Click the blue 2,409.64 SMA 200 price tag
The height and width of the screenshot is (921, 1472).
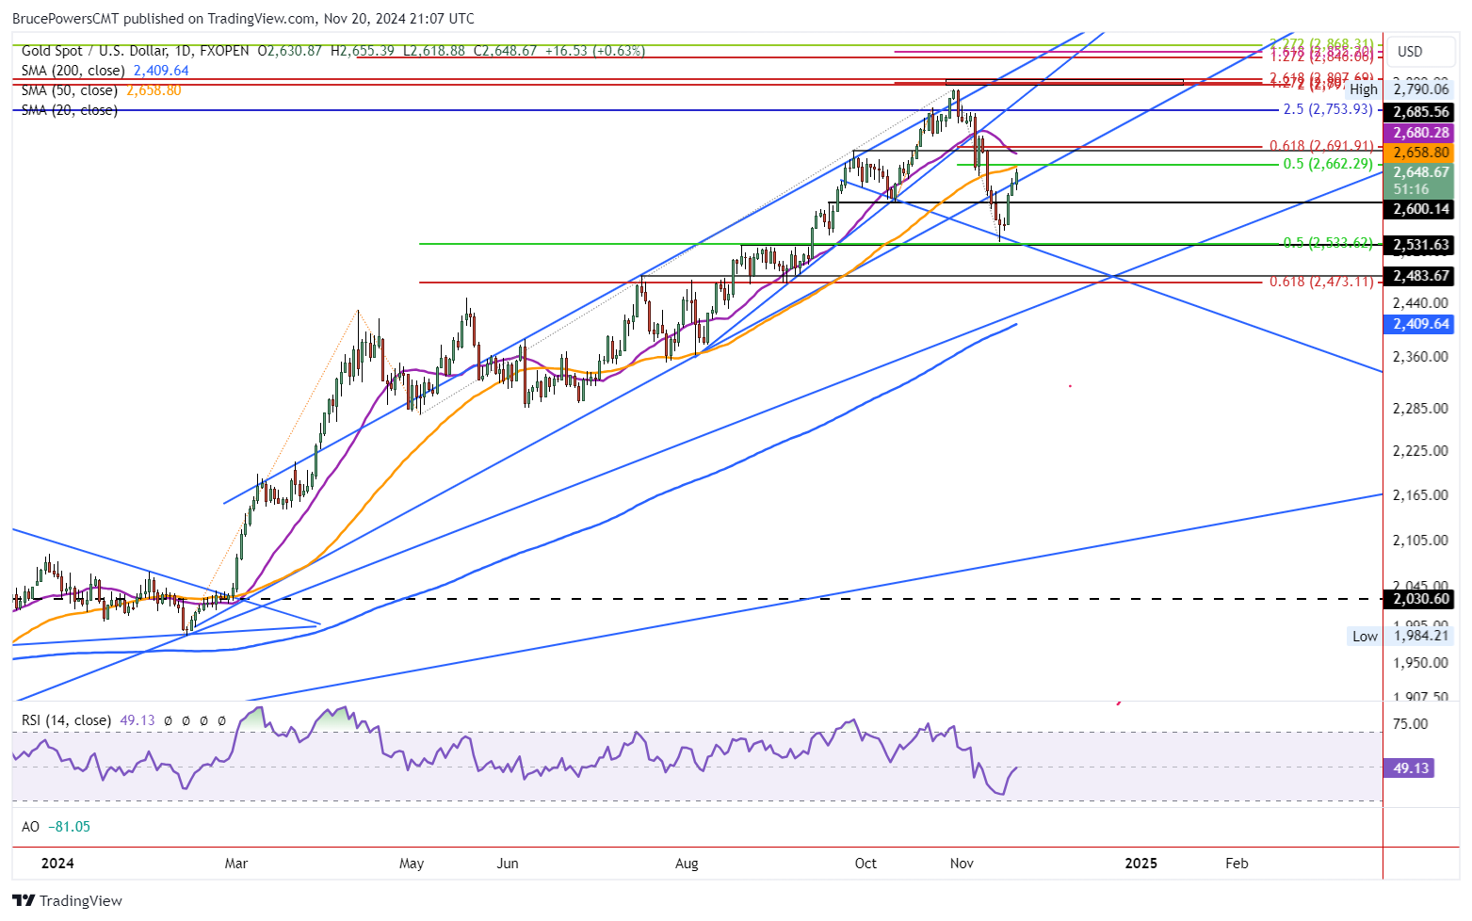pyautogui.click(x=1420, y=324)
